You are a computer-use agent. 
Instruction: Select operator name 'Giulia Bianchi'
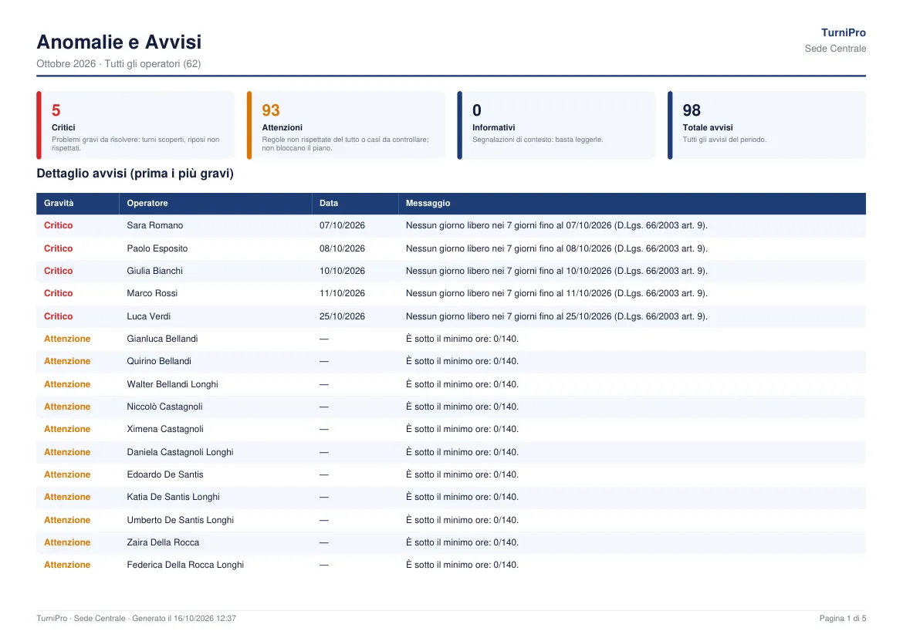[x=155, y=272]
